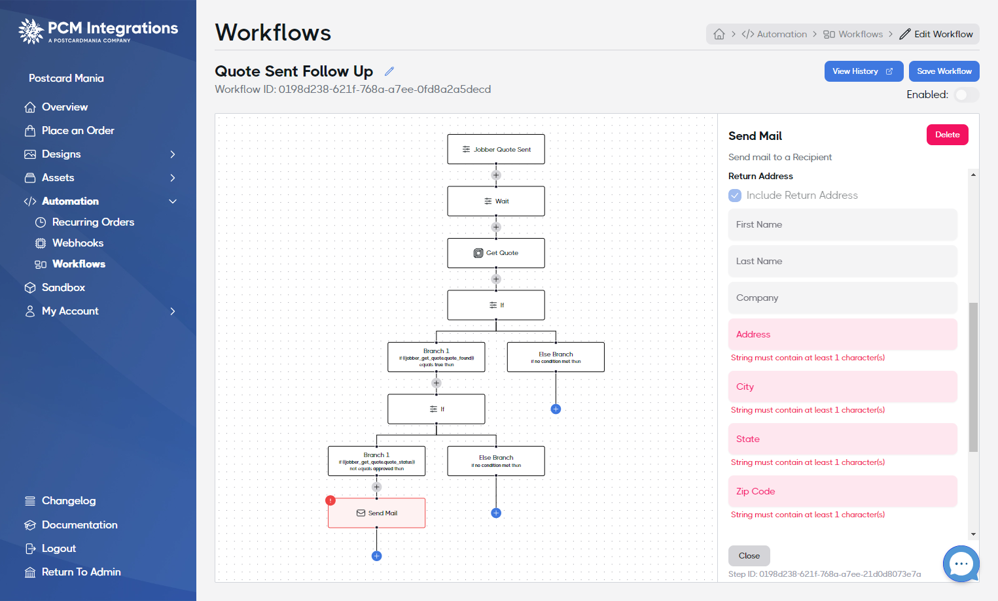Open the chat support bubble

coord(961,564)
